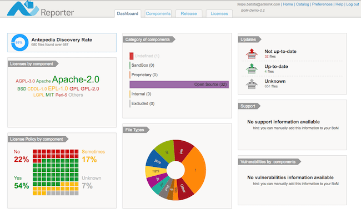This screenshot has height=213, width=361.
Task: Click the felipe.batista@antelink.com user email
Action: coord(259,4)
